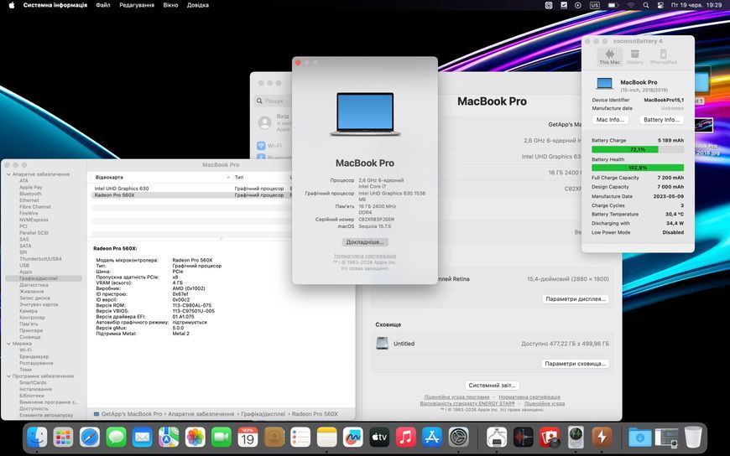Select Брандмауер under Мережа
This screenshot has width=730, height=456.
tap(34, 356)
